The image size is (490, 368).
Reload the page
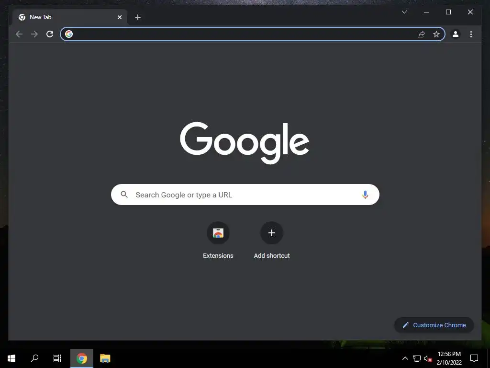click(50, 34)
